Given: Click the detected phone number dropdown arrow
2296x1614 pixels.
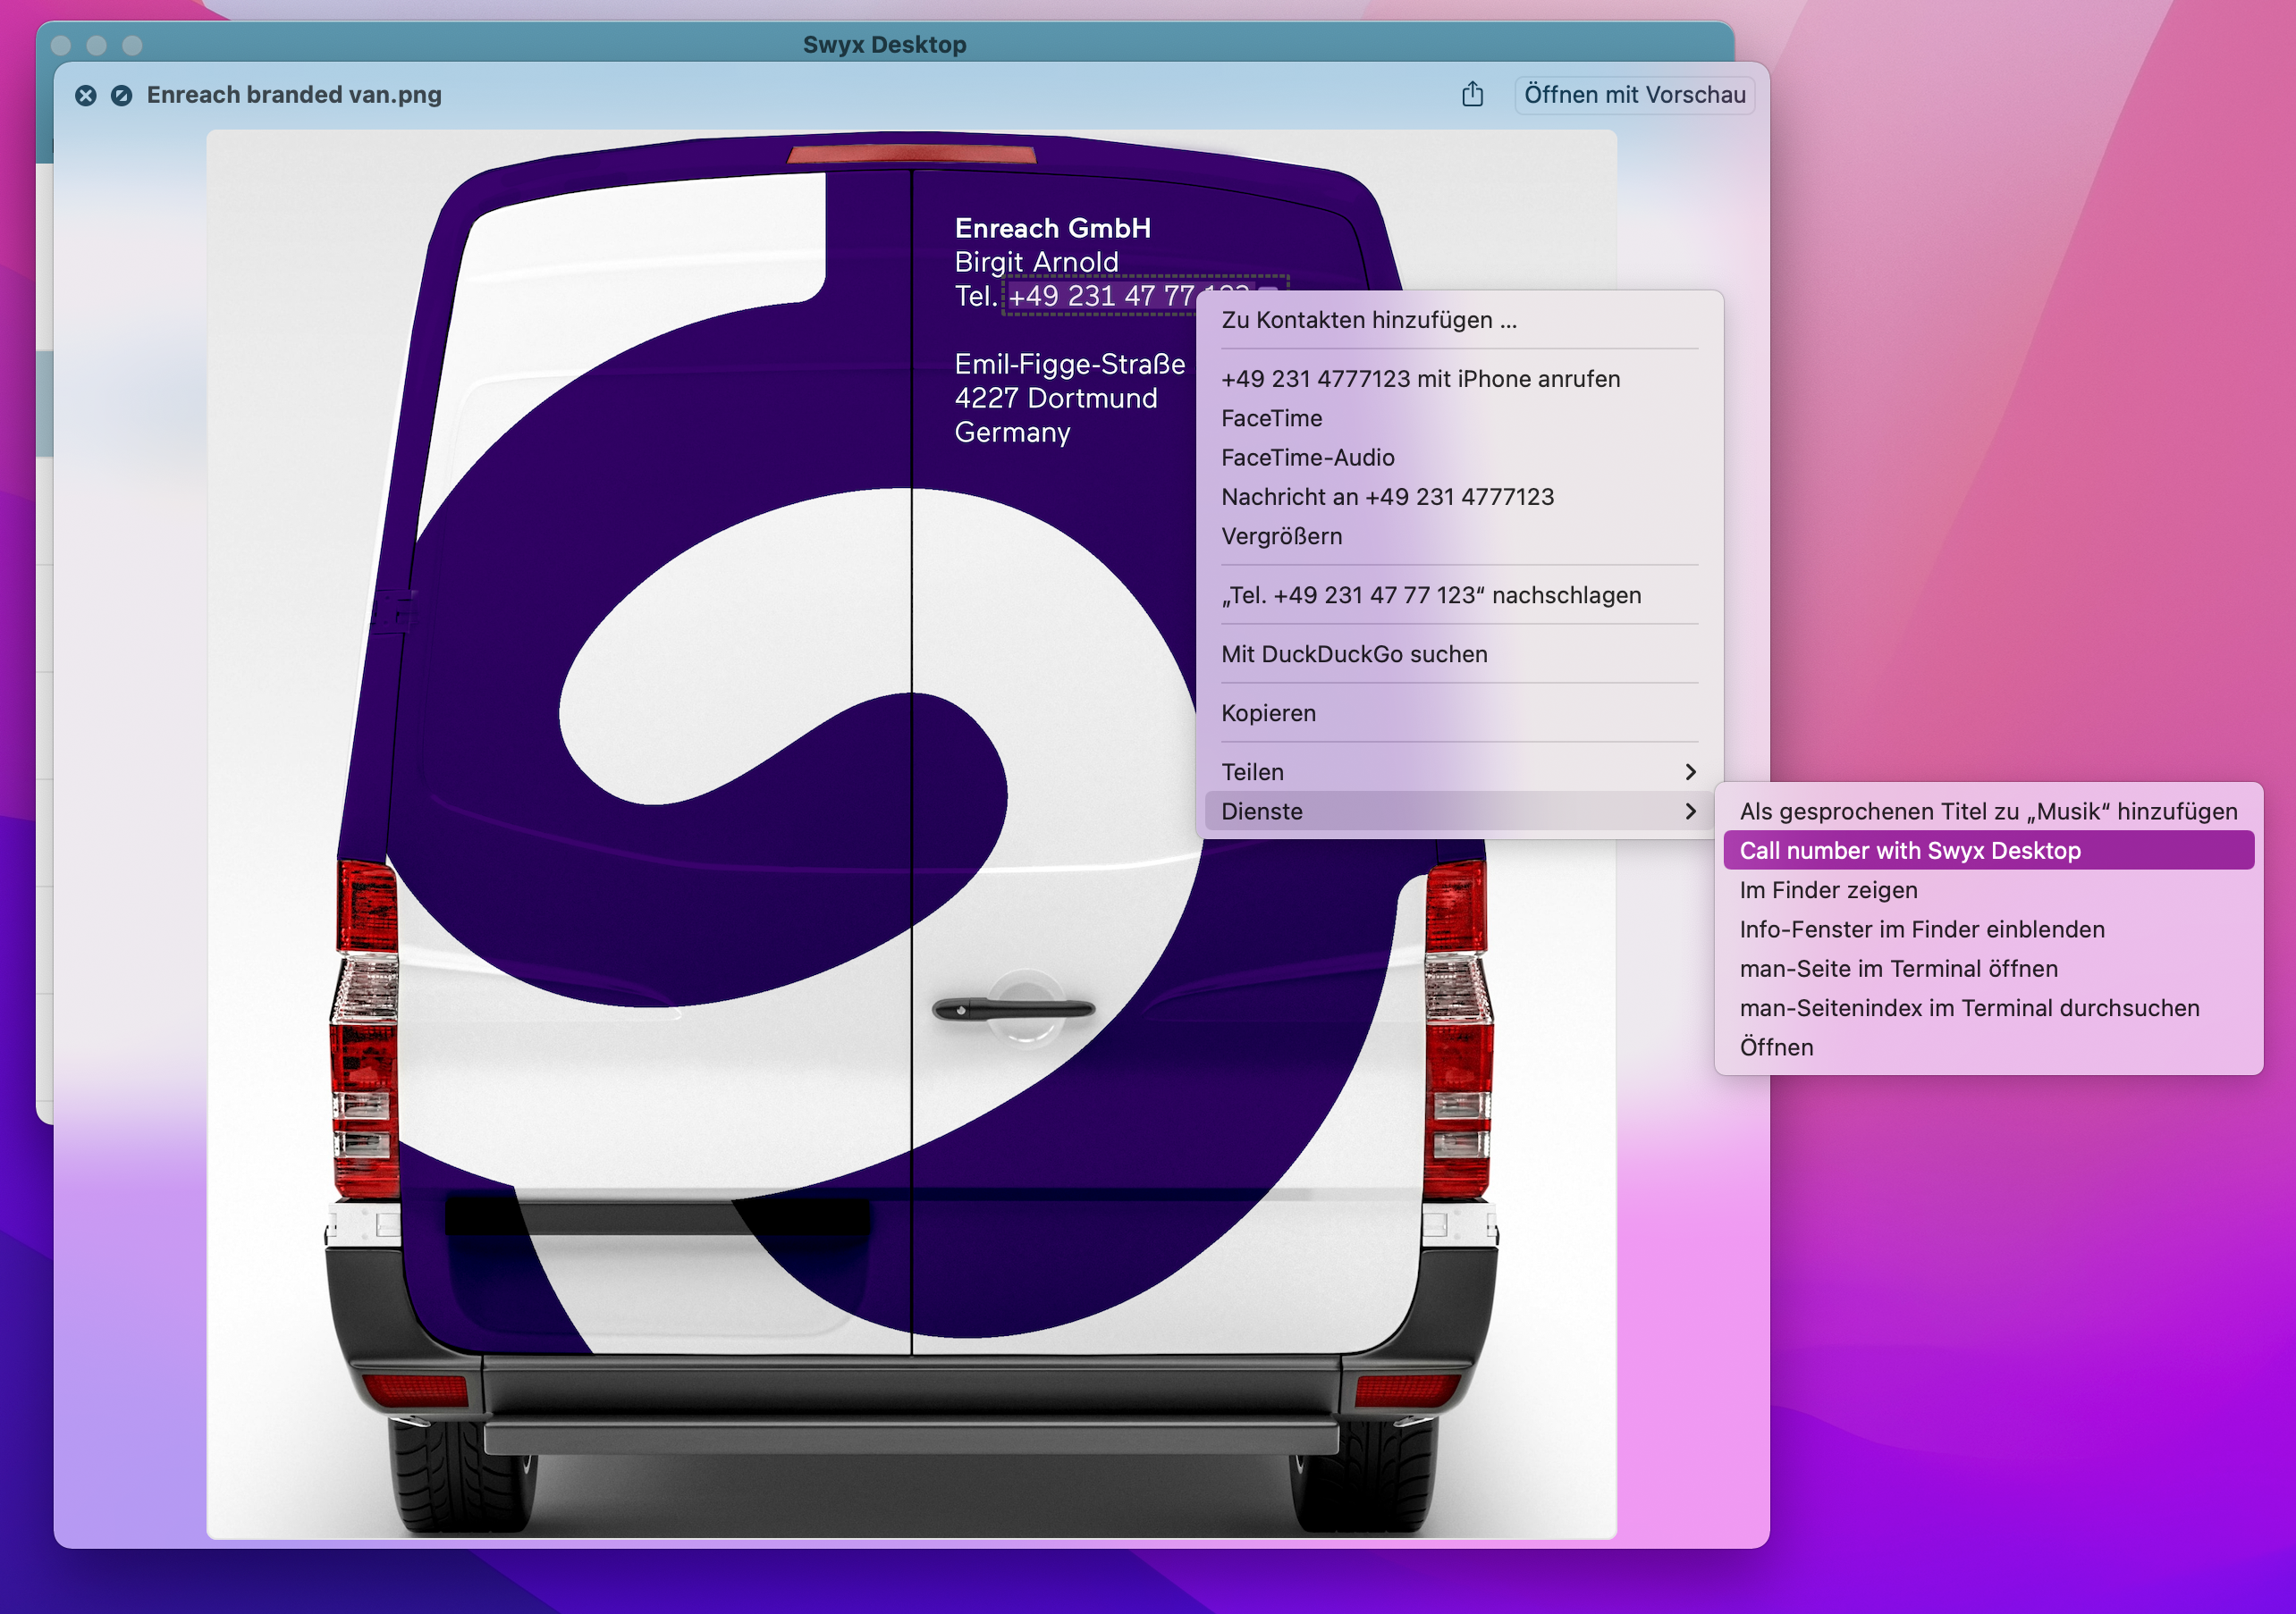Looking at the screenshot, I should coord(1268,290).
